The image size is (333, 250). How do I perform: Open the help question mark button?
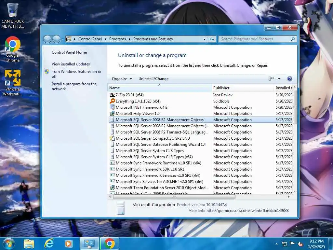[x=289, y=79]
